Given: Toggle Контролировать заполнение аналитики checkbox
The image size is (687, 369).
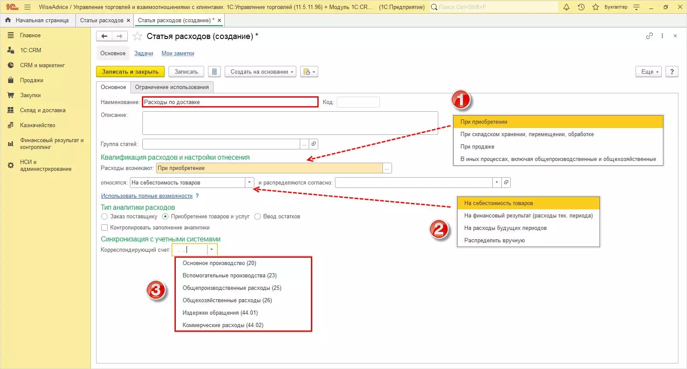Looking at the screenshot, I should (104, 228).
